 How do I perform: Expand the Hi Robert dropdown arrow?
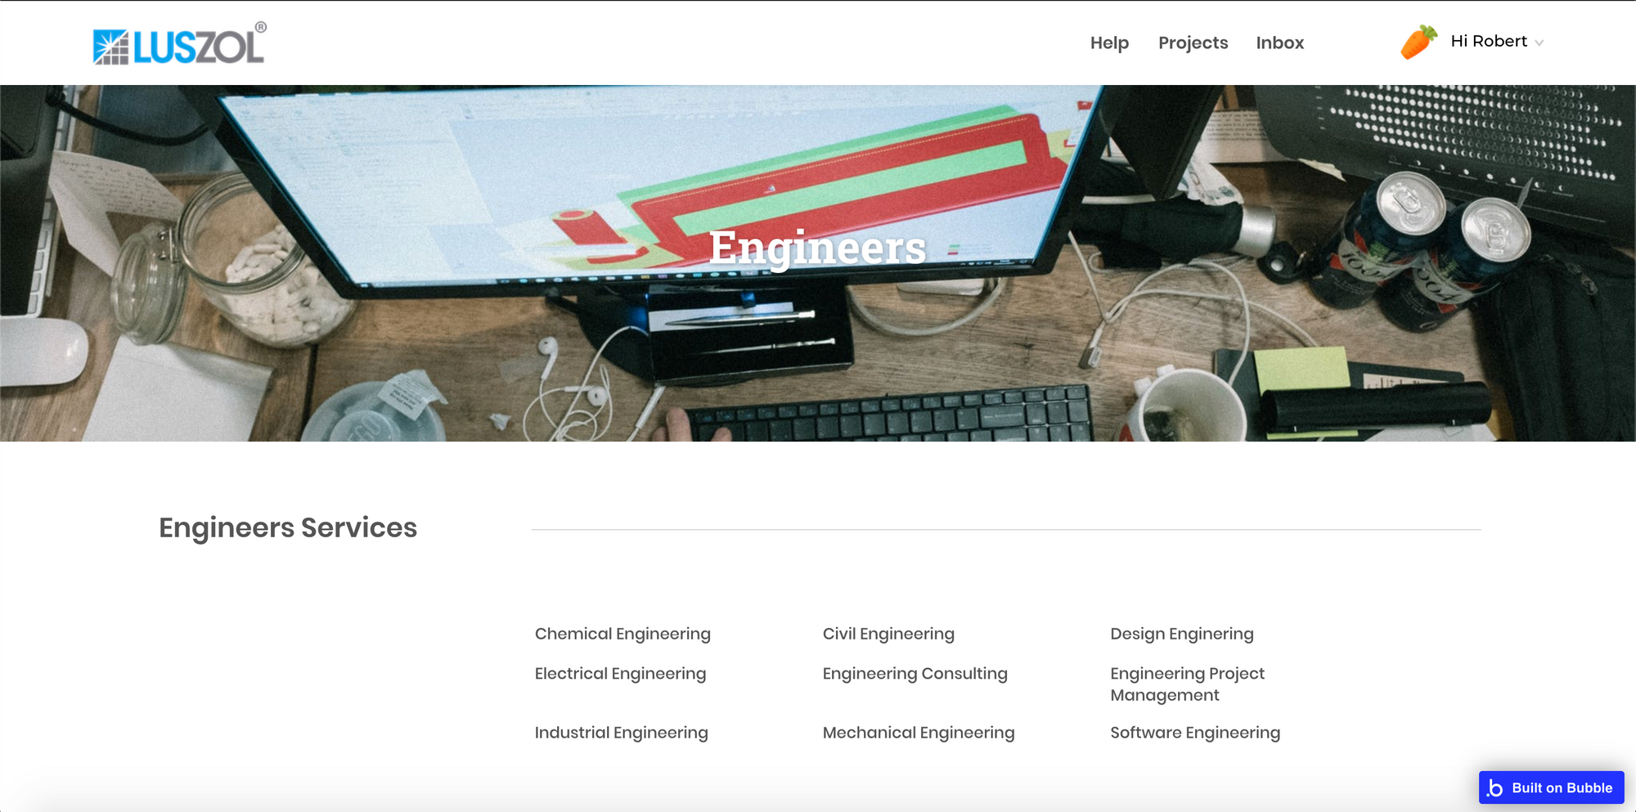[x=1539, y=43]
